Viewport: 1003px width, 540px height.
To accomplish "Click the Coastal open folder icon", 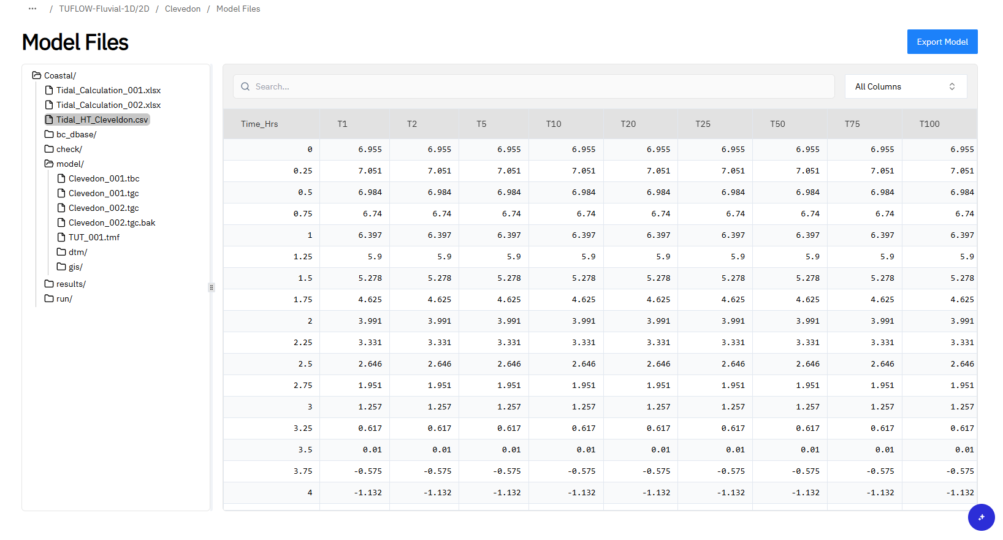I will pyautogui.click(x=37, y=75).
